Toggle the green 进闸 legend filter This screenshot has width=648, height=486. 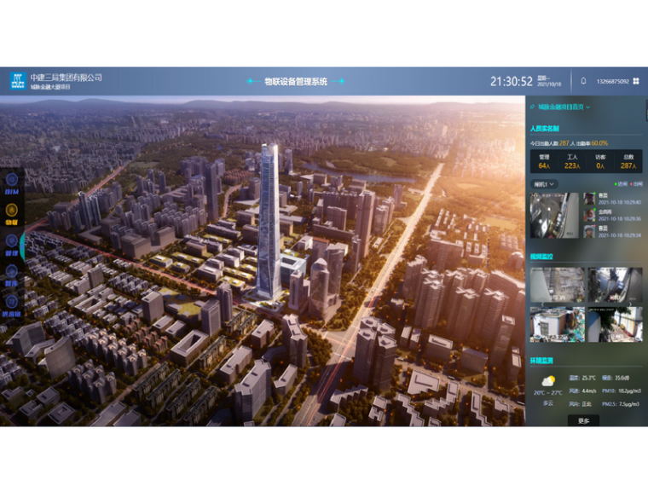620,183
